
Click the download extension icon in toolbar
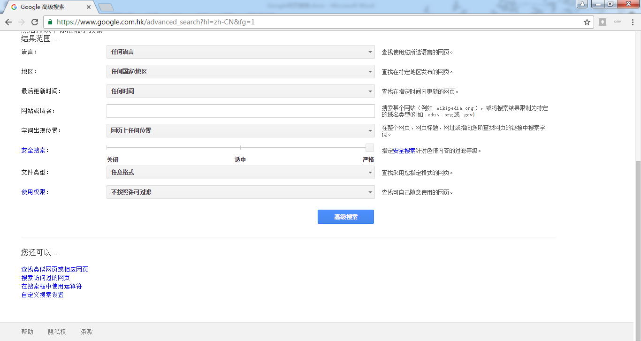pos(603,22)
